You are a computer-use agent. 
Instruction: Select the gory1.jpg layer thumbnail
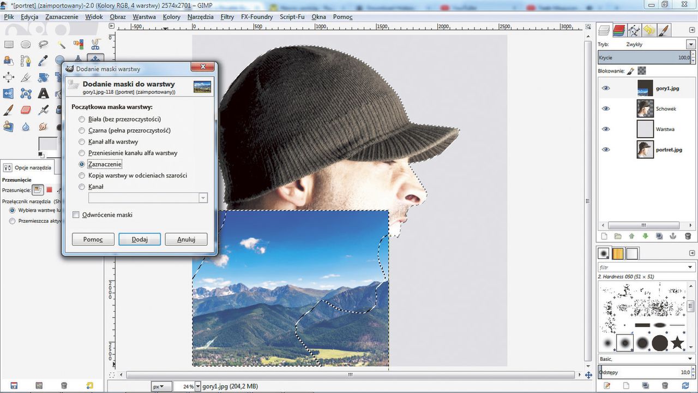[x=645, y=88]
